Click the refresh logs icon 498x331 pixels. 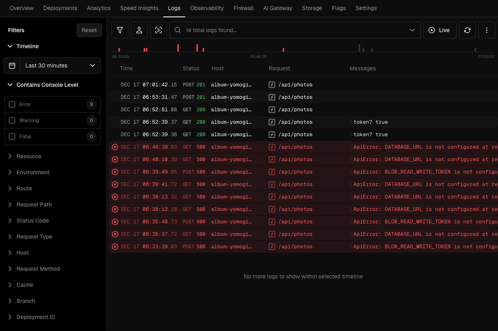[x=467, y=30]
